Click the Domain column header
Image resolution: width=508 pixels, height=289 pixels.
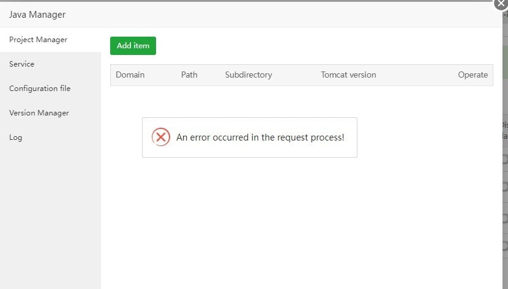(130, 75)
